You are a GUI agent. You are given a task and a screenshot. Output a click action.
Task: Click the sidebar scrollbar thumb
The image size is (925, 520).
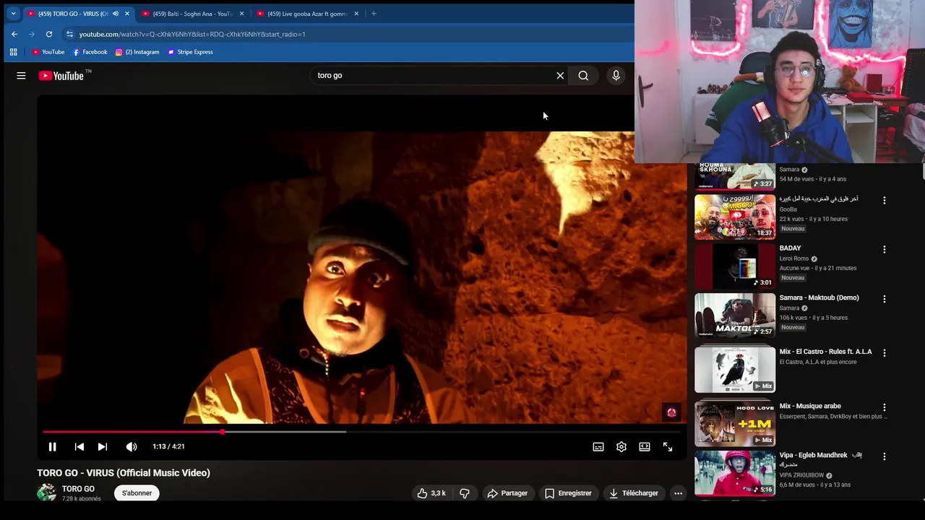[922, 171]
